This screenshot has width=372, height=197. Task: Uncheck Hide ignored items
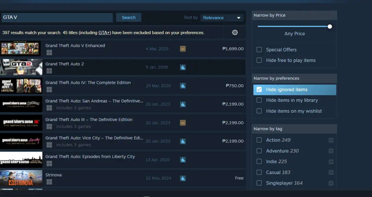tap(259, 90)
